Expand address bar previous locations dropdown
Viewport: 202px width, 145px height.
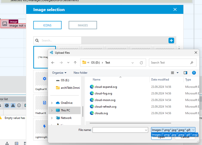[x=133, y=63]
